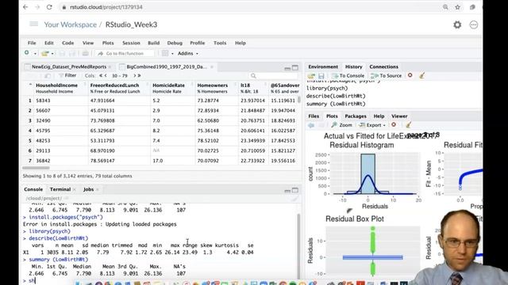Image resolution: width=508 pixels, height=285 pixels.
Task: Select history line library(psych)
Action: tap(327, 88)
